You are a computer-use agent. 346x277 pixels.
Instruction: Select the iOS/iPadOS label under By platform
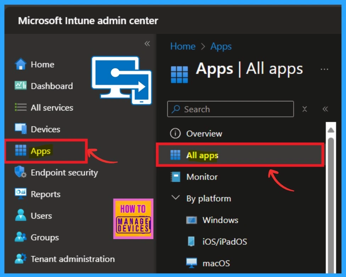pos(225,242)
